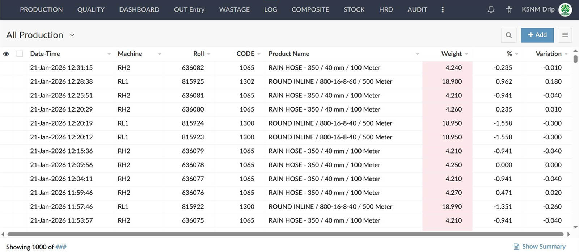Tick the select-all header checkbox

20,54
